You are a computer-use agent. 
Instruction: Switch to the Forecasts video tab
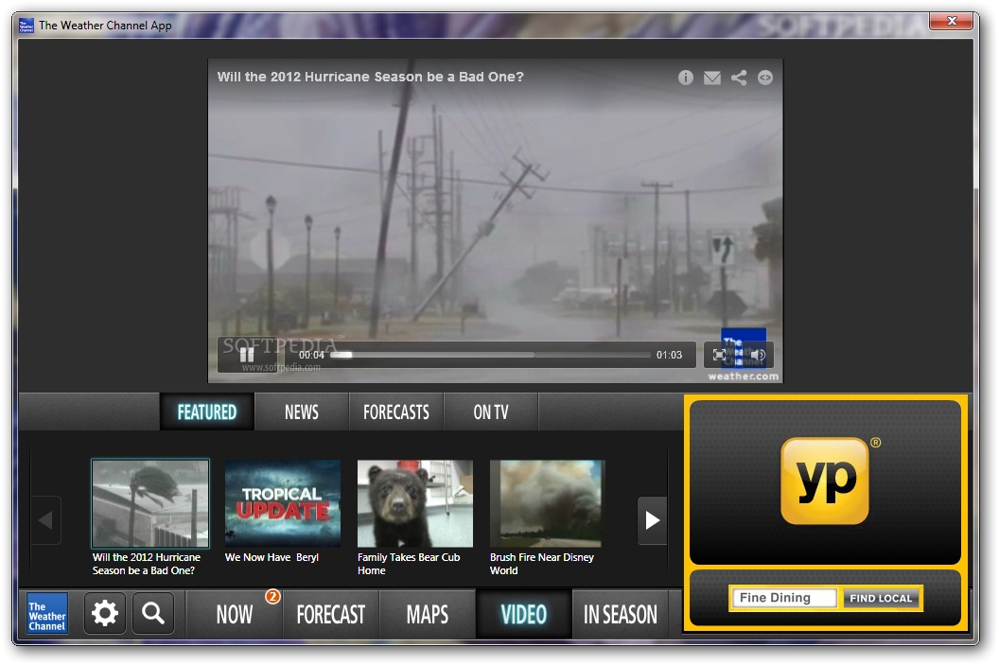(x=396, y=412)
